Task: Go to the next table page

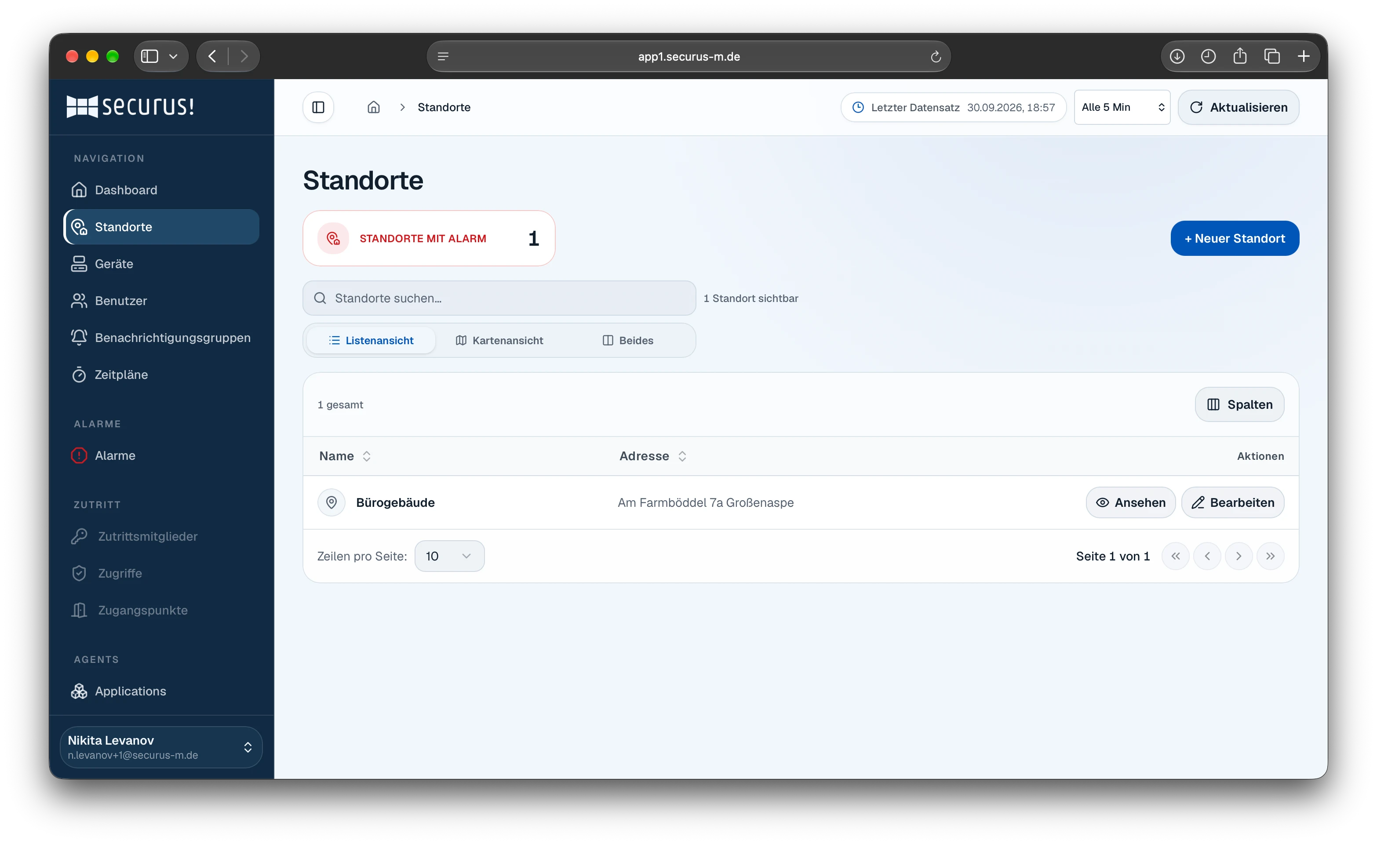Action: pyautogui.click(x=1239, y=556)
